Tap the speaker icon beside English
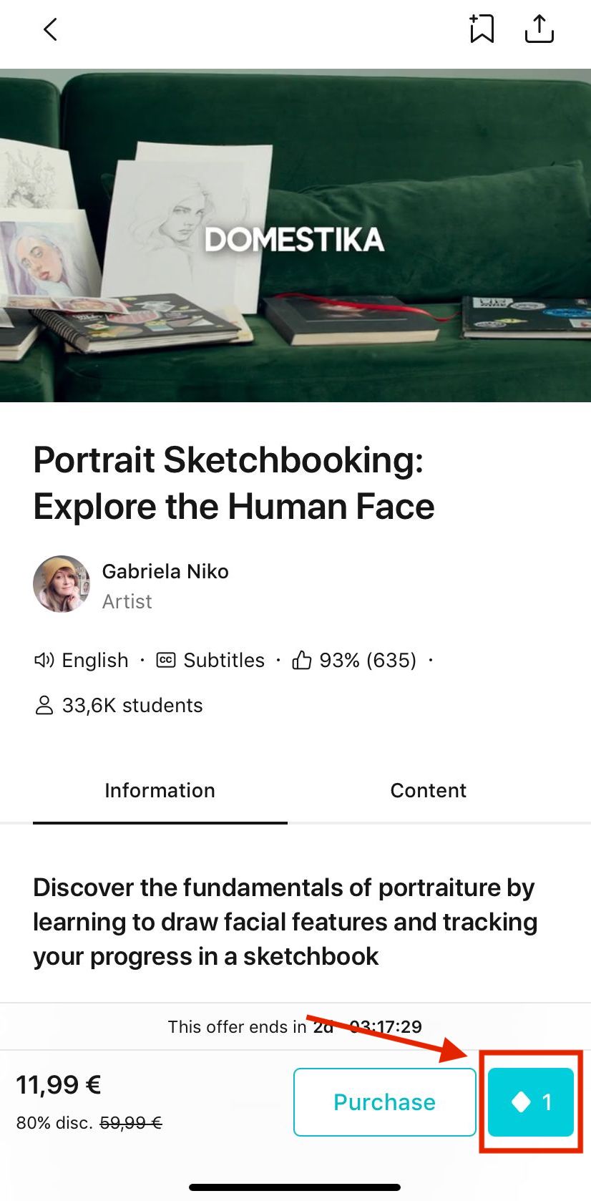Image resolution: width=591 pixels, height=1201 pixels. 44,660
